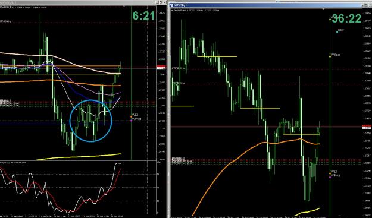Select the WOpen label in the H1 chart
This screenshot has height=218, width=372.
336,55
